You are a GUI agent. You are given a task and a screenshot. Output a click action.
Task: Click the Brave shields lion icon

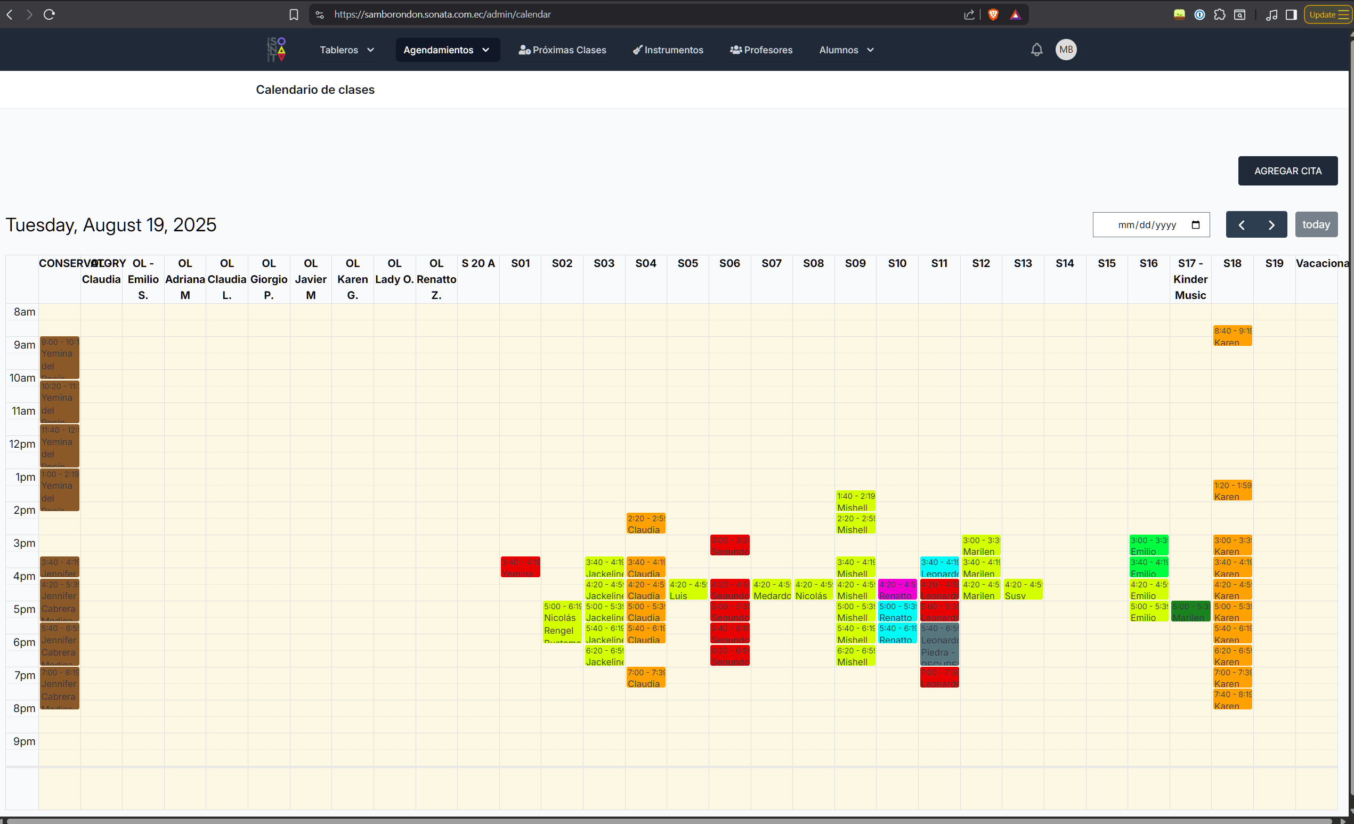click(x=993, y=14)
